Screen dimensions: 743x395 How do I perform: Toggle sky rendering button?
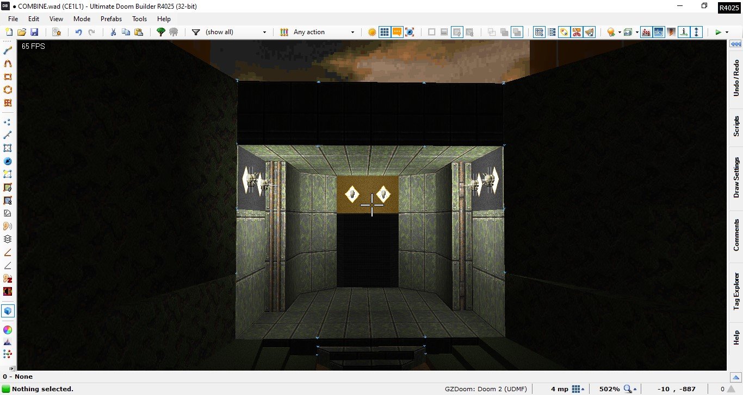click(x=659, y=32)
